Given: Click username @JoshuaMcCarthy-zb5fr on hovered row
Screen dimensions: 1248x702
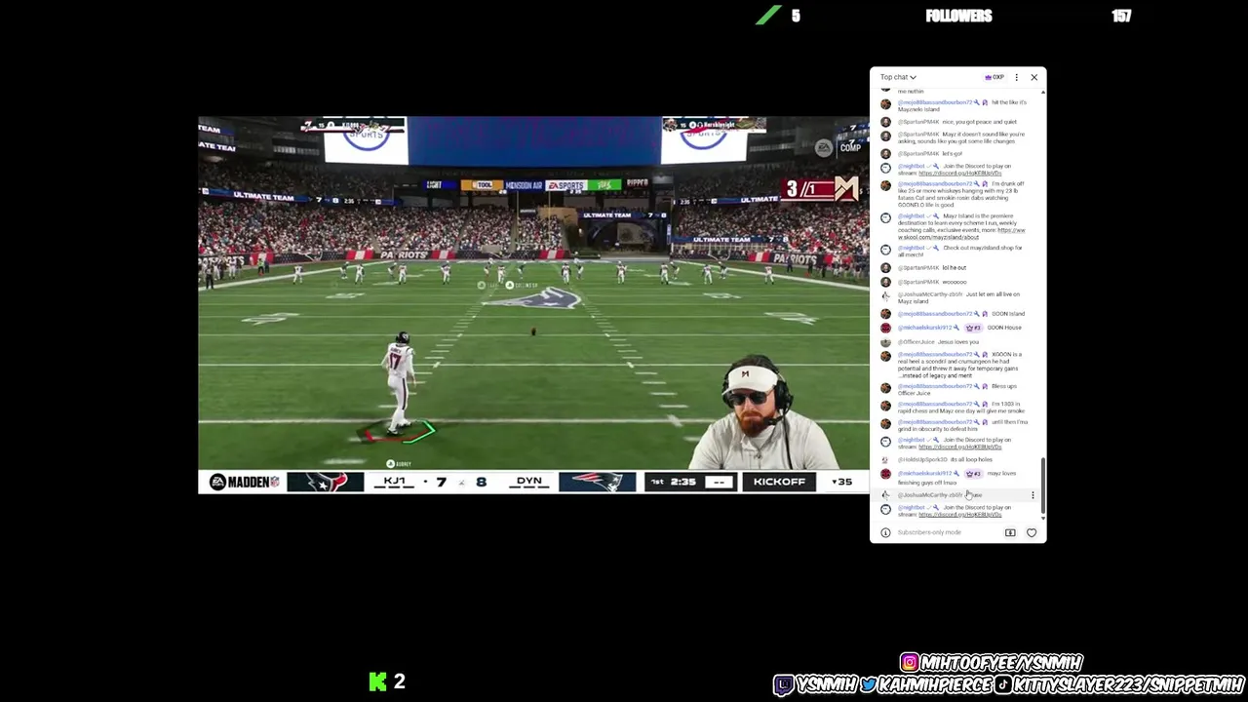Looking at the screenshot, I should click(930, 495).
